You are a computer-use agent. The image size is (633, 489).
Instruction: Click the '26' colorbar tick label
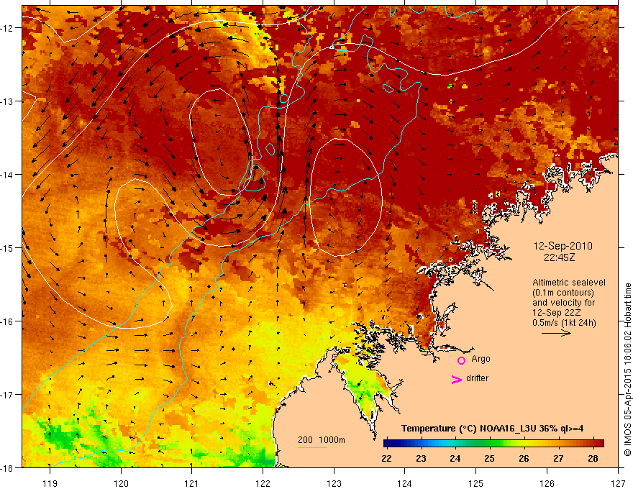(524, 458)
